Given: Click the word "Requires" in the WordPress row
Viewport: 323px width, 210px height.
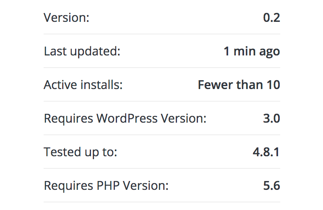Looking at the screenshot, I should [68, 118].
